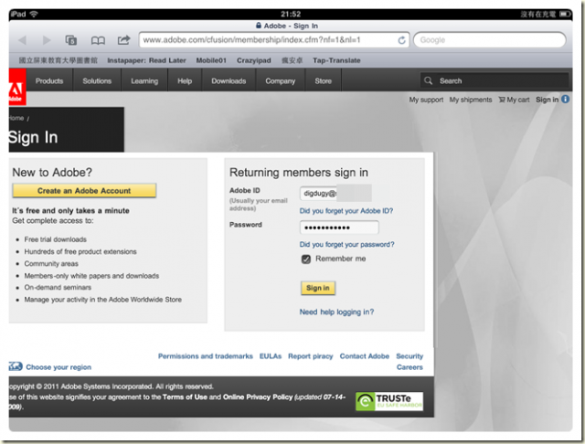The height and width of the screenshot is (444, 585).
Task: Open the Help menu
Action: (x=185, y=81)
